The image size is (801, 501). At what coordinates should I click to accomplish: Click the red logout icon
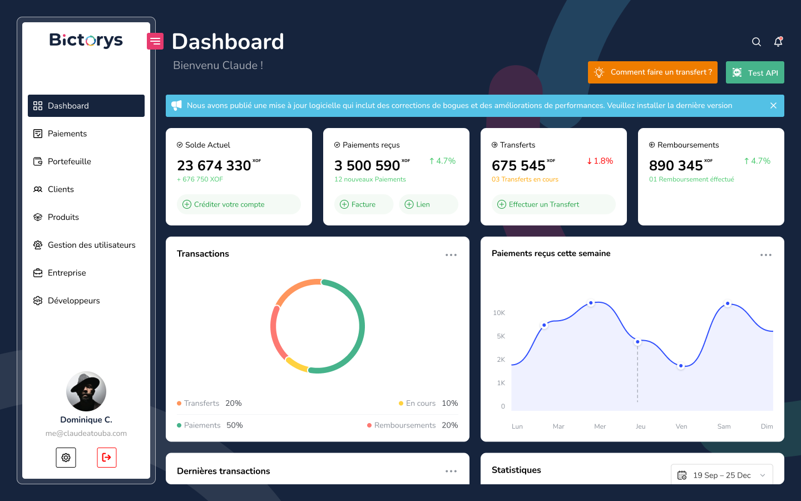[107, 458]
